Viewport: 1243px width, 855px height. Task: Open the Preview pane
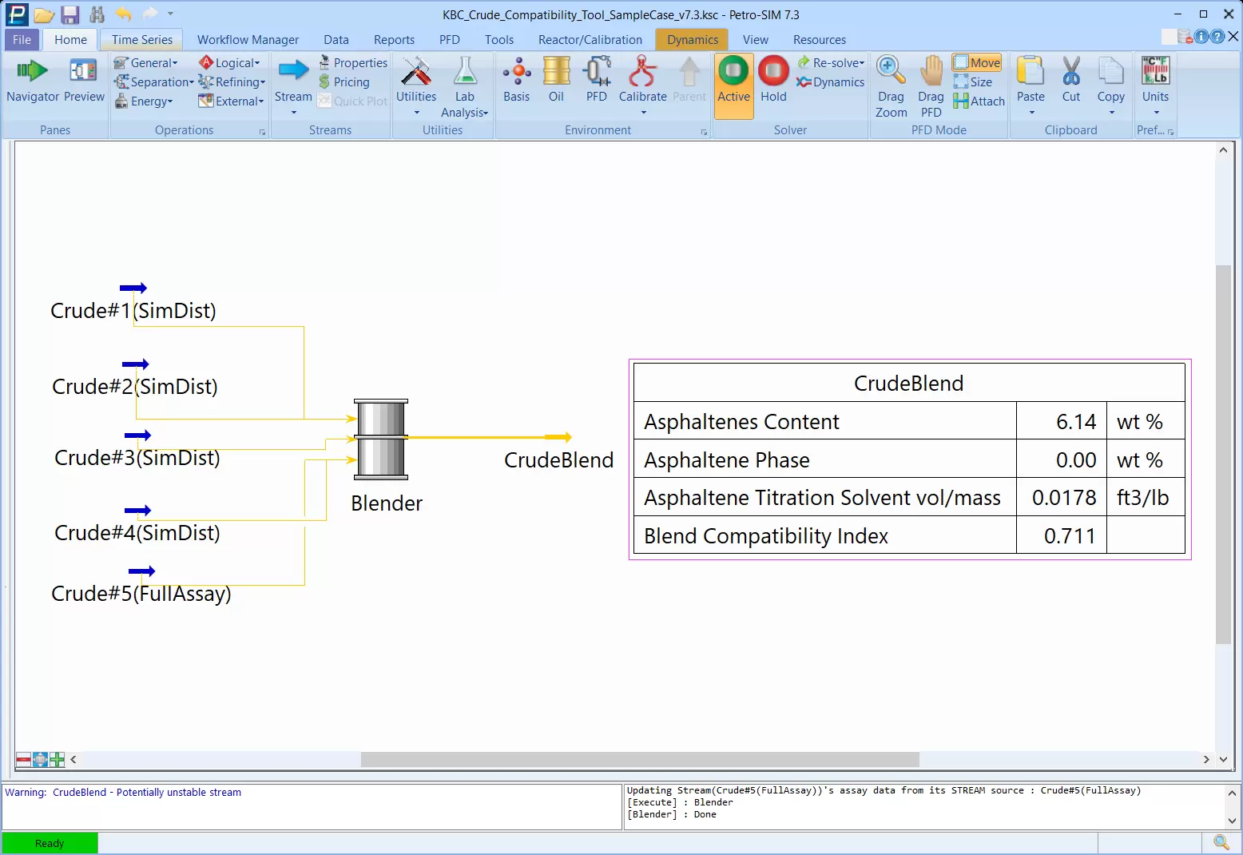tap(84, 81)
